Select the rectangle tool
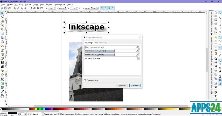The width and height of the screenshot is (222, 116). (x=2, y=33)
